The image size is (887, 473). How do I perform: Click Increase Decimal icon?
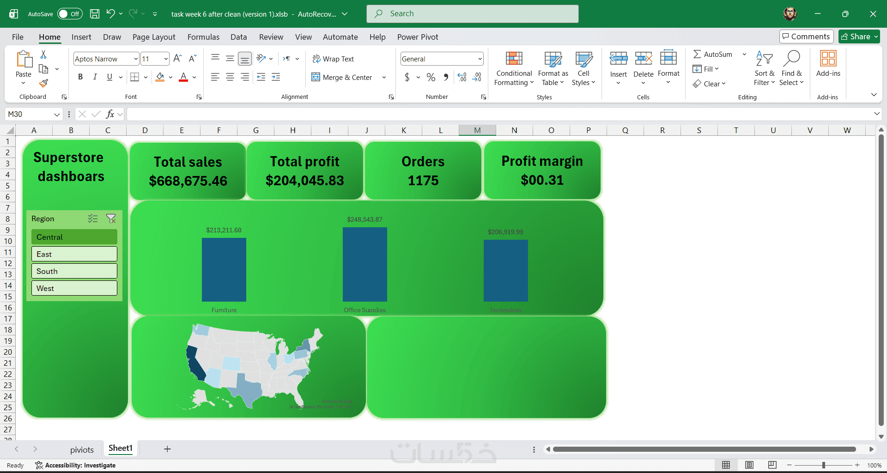(x=462, y=77)
